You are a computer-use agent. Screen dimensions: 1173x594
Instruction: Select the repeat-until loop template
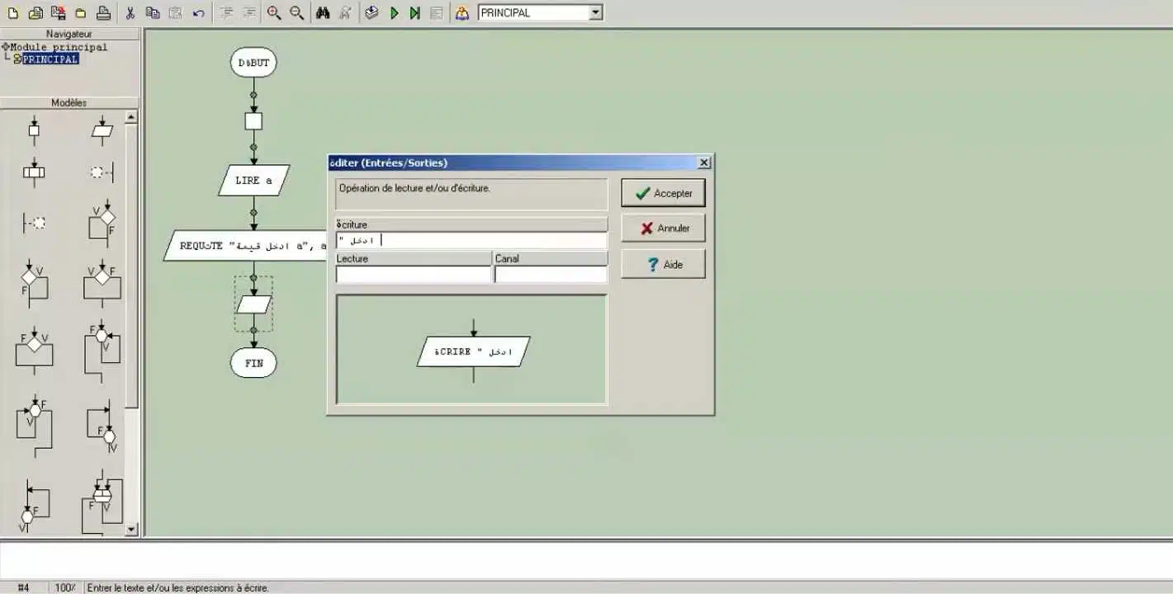(x=102, y=427)
